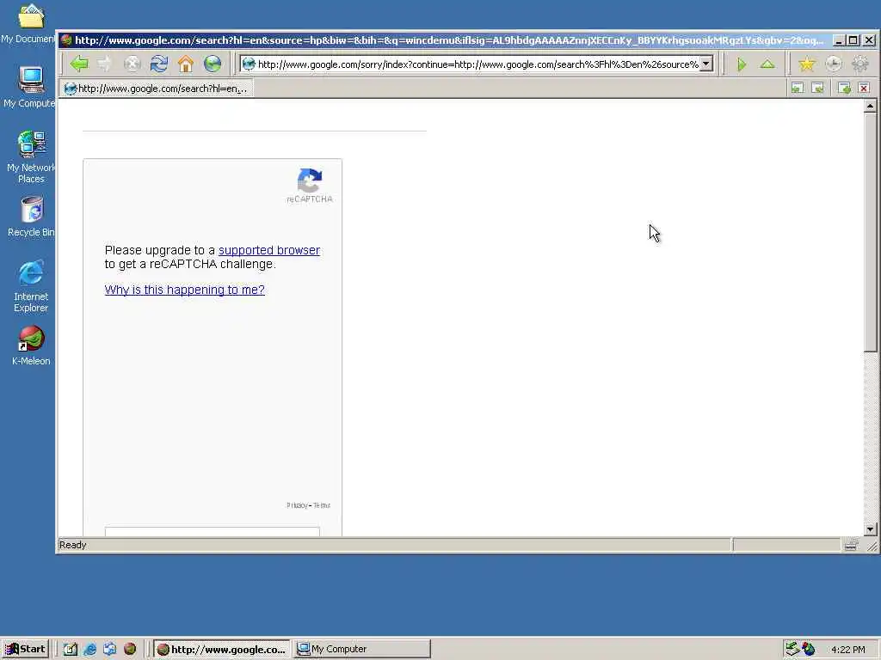
Task: Open a new tab
Action: point(844,88)
